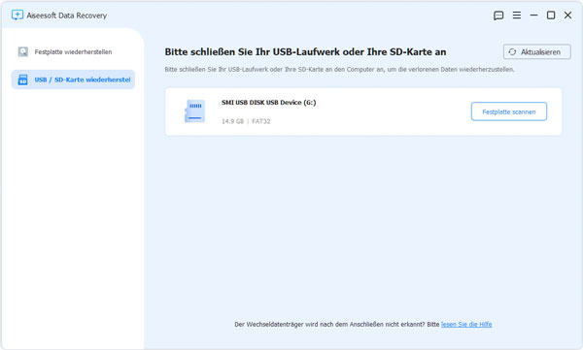Select SMI USB DISK USB Device (G:) text
This screenshot has width=583, height=350.
click(269, 103)
